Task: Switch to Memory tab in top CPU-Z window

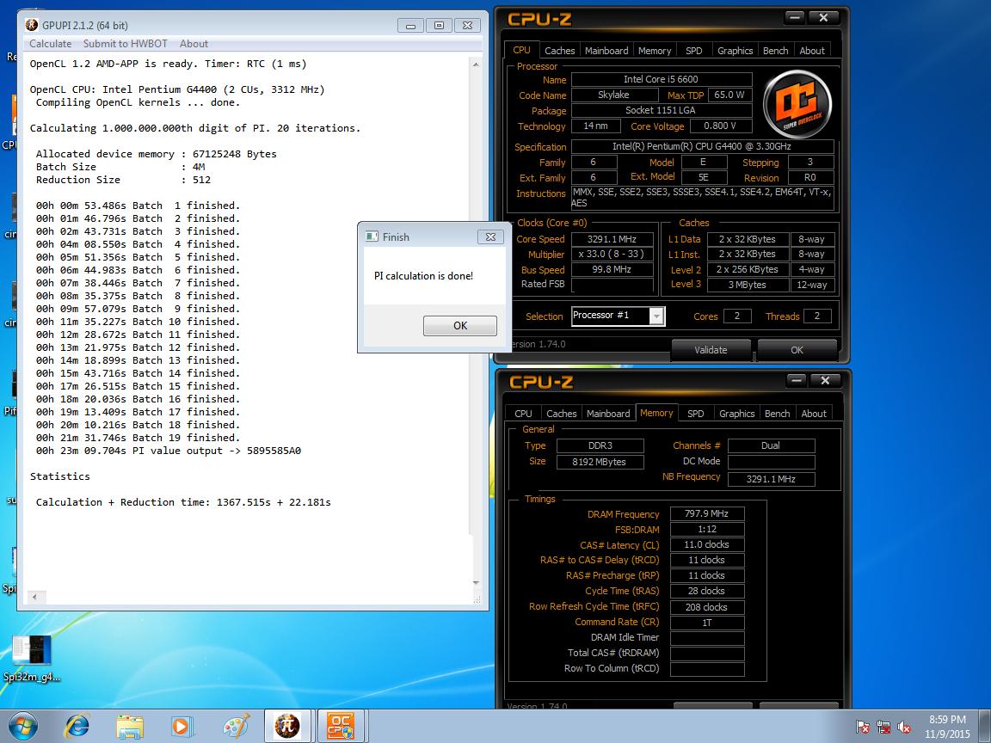Action: (x=654, y=51)
